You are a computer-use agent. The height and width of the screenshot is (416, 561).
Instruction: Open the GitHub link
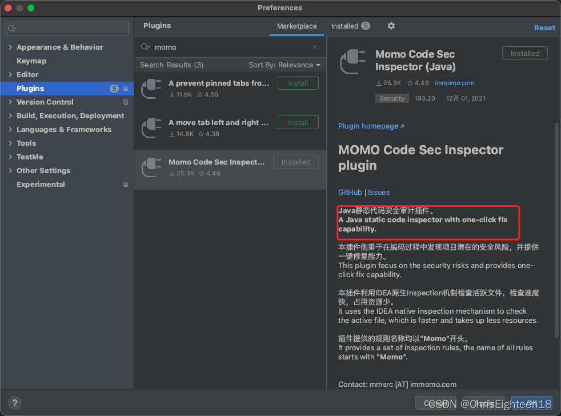(x=350, y=192)
